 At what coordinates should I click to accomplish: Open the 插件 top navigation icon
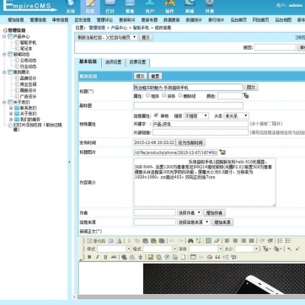pos(169,6)
